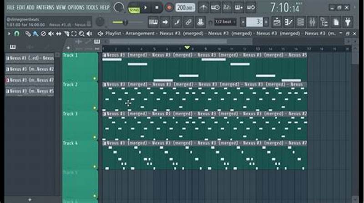The width and height of the screenshot is (364, 203).
Task: Open the plugin picker plug icon
Action: point(348,22)
